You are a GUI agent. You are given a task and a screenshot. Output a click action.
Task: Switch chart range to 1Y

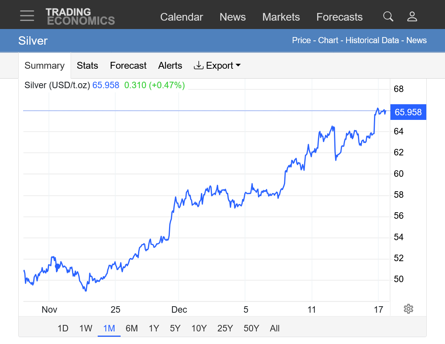point(154,328)
